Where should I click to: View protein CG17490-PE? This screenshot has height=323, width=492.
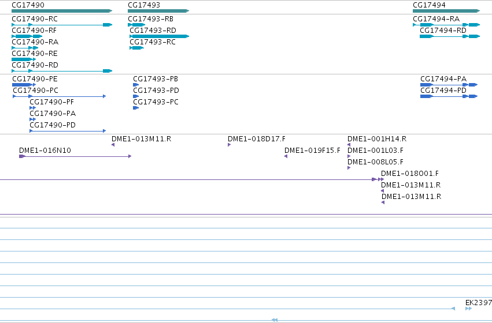click(x=24, y=85)
